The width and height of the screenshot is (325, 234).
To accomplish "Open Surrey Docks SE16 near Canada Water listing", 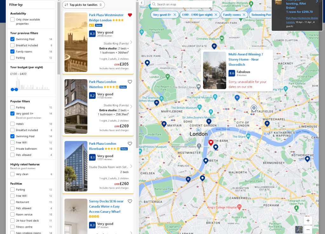I will pos(106,206).
